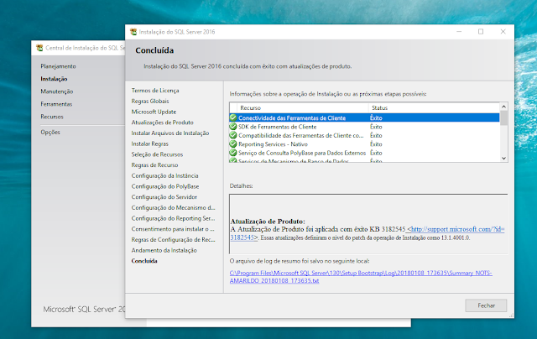Select the Reporting Services - Nativo row

pos(364,144)
